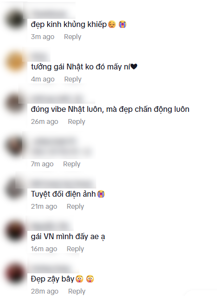
Task: Click Reply on the 7m ago comment
Action: pos(72,164)
